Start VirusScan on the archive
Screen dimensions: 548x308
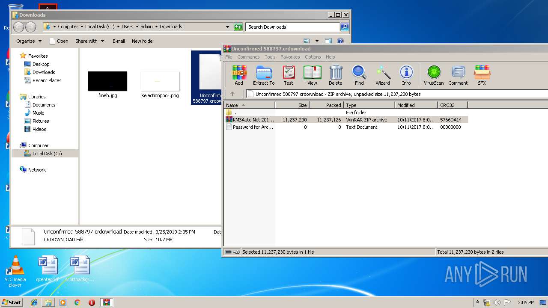[434, 75]
